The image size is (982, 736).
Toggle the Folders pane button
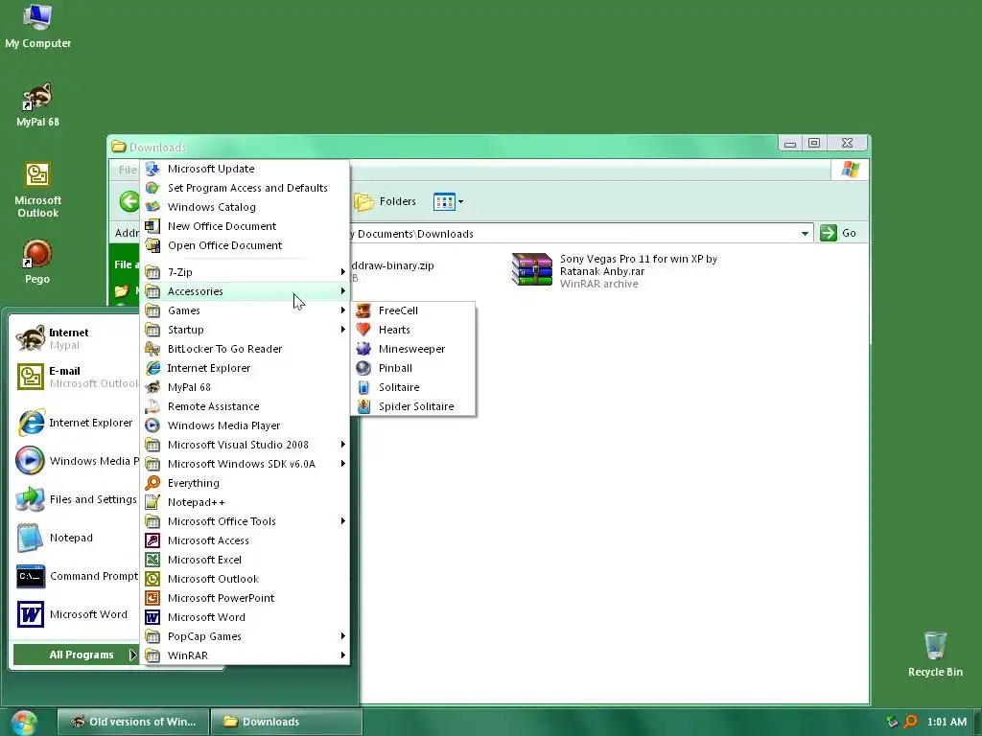click(x=385, y=201)
